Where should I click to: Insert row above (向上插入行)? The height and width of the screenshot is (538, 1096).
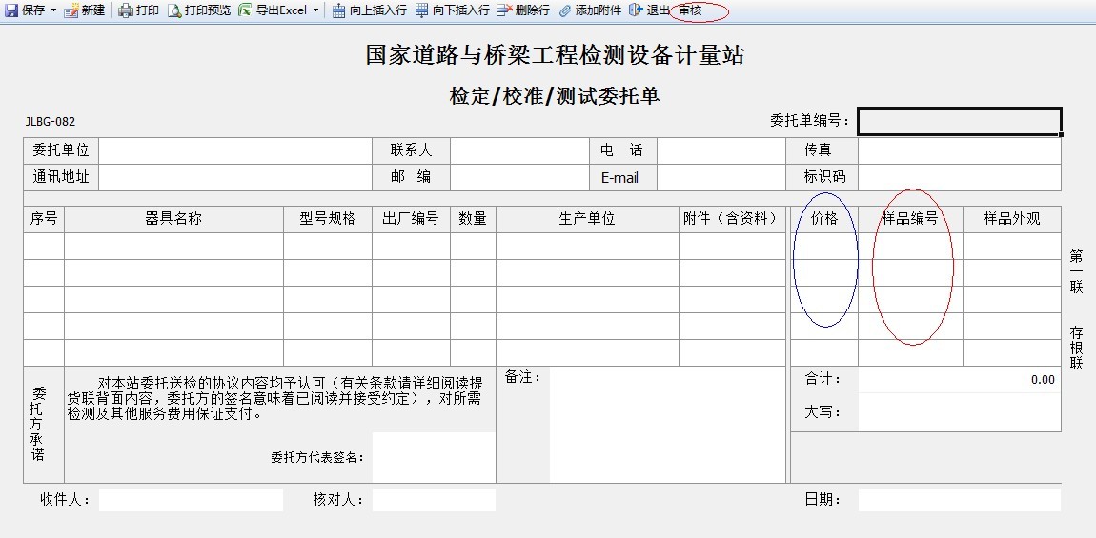(369, 10)
